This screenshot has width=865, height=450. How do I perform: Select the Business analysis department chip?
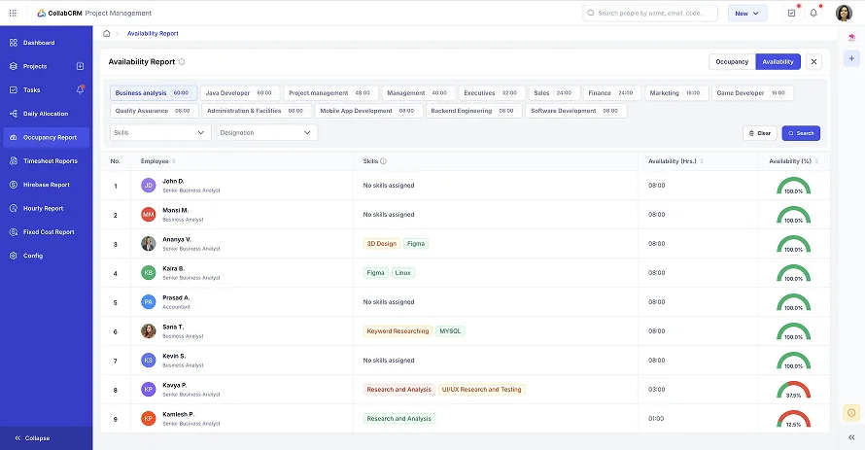(x=154, y=93)
